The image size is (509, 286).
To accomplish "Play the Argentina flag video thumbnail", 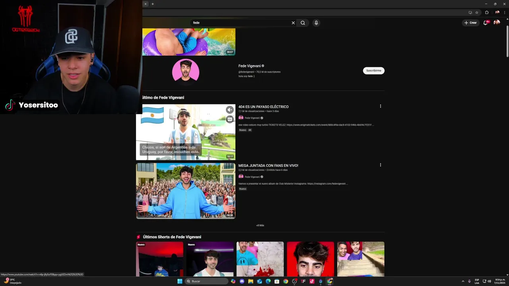I will pos(186,132).
